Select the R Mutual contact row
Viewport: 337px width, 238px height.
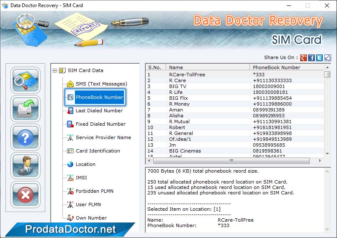235,122
